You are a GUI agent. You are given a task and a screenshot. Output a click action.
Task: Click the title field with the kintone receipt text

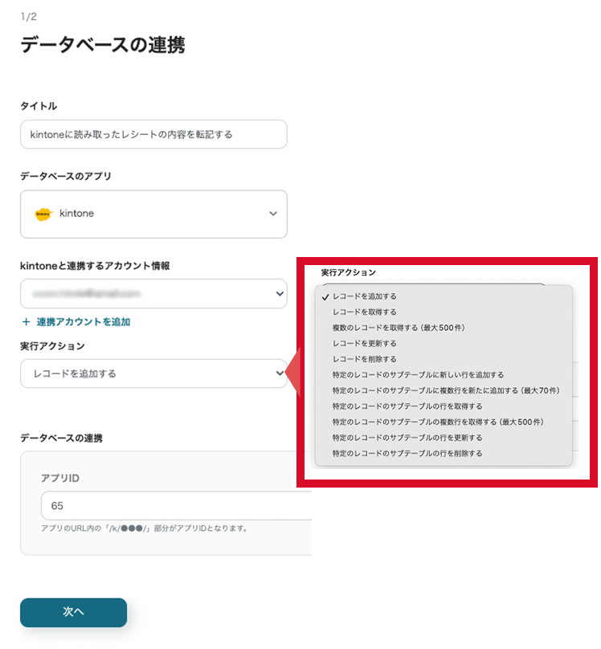point(153,134)
